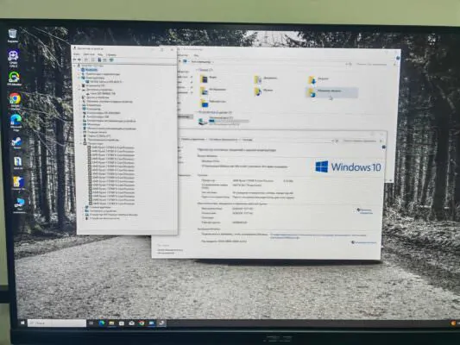Open Google Chrome from the desktop shortcut

point(15,101)
